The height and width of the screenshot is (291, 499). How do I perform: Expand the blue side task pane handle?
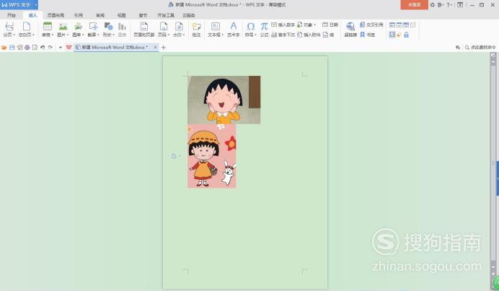click(498, 178)
